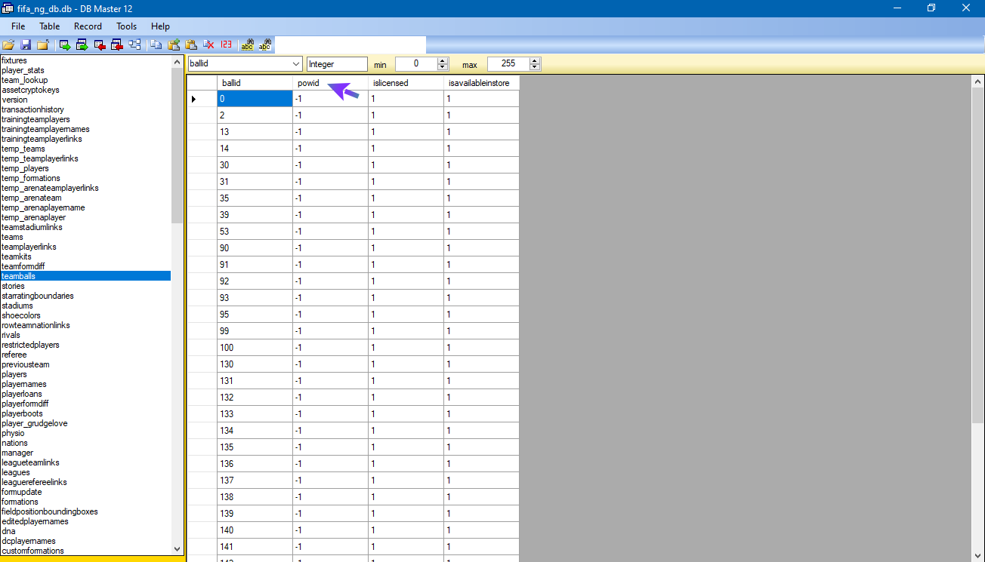Select the playerboots table in list
The image size is (985, 562).
pyautogui.click(x=85, y=413)
